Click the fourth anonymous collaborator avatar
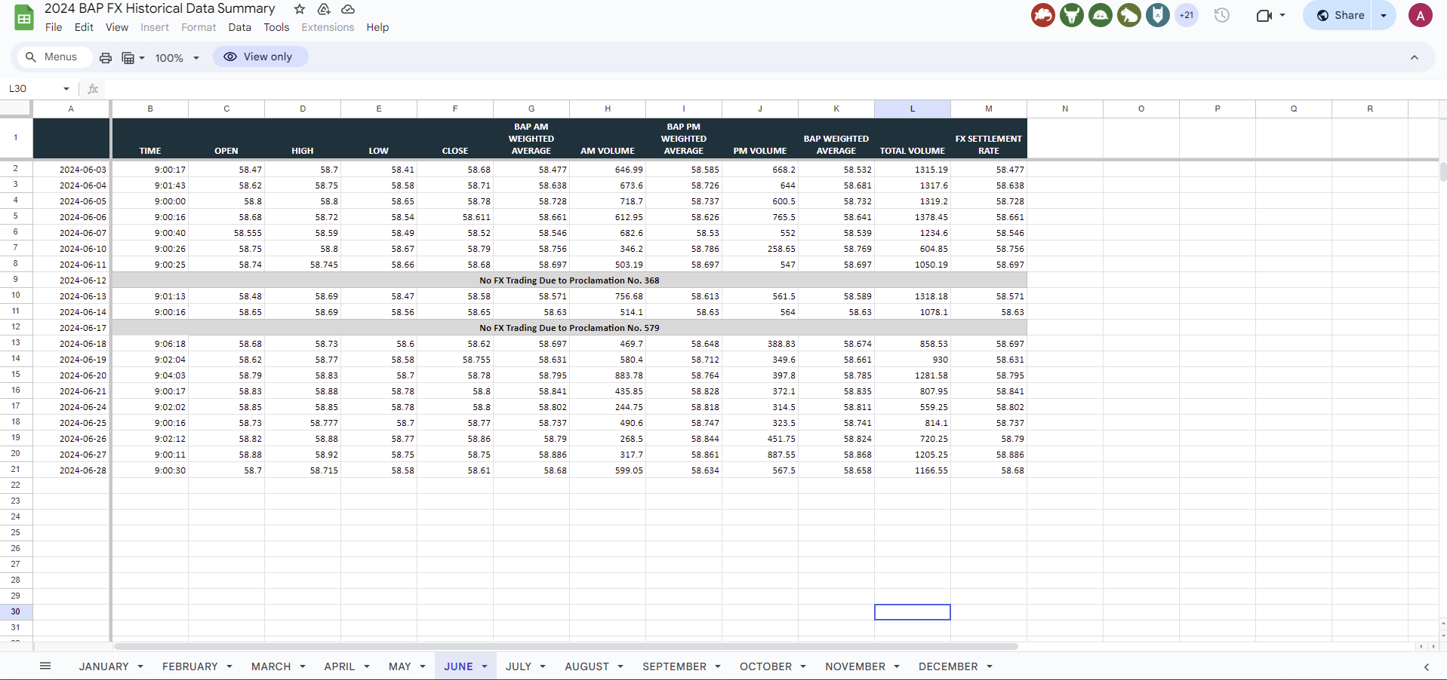This screenshot has width=1447, height=680. click(1129, 15)
